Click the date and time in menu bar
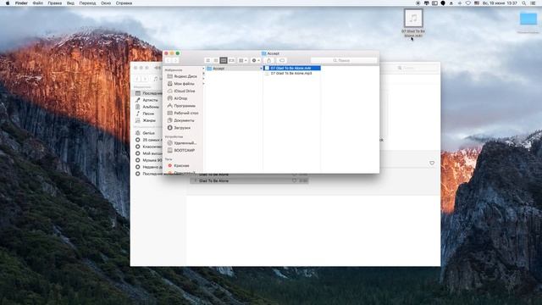Screen dimensions: 542x305 500,3
